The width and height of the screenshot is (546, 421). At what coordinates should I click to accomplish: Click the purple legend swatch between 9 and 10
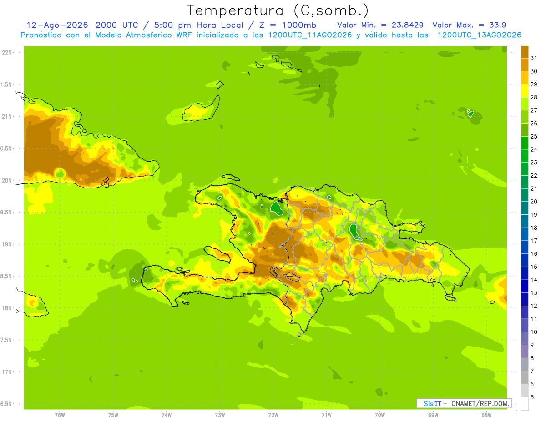pos(525,338)
